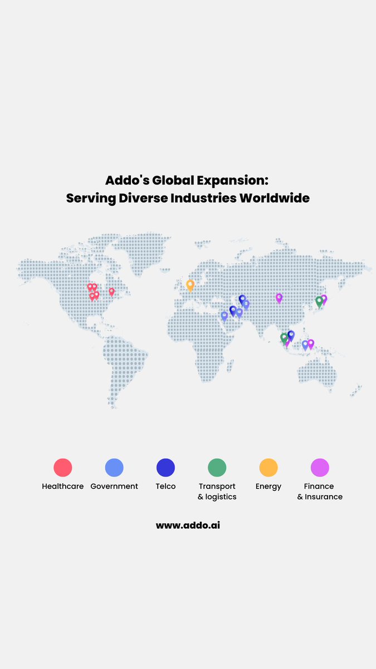Click the green Transport pin in Southeast Asia

284,338
